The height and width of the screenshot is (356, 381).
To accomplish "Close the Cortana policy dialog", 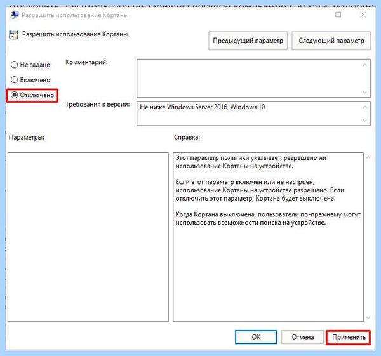I will (x=363, y=15).
